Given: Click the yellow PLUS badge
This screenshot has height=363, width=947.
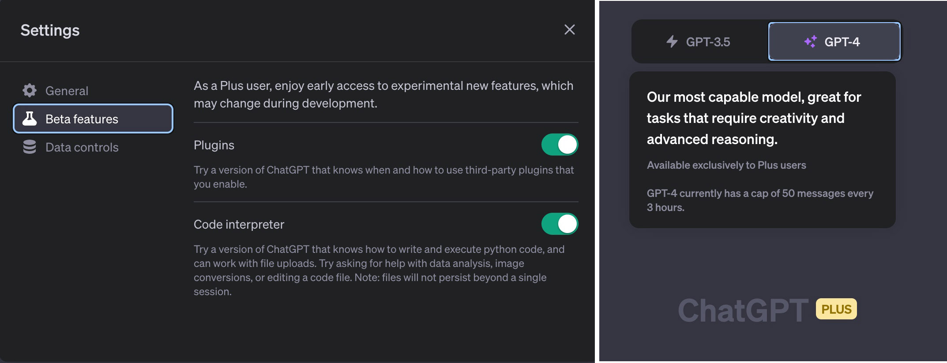Looking at the screenshot, I should 837,308.
